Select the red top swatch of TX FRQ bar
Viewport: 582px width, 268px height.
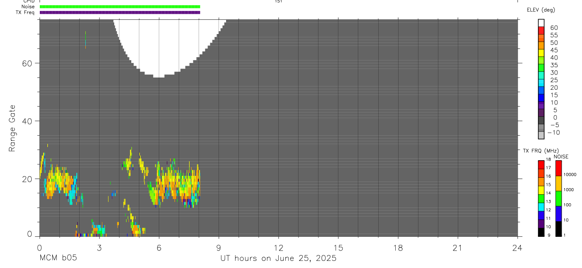[x=541, y=164]
